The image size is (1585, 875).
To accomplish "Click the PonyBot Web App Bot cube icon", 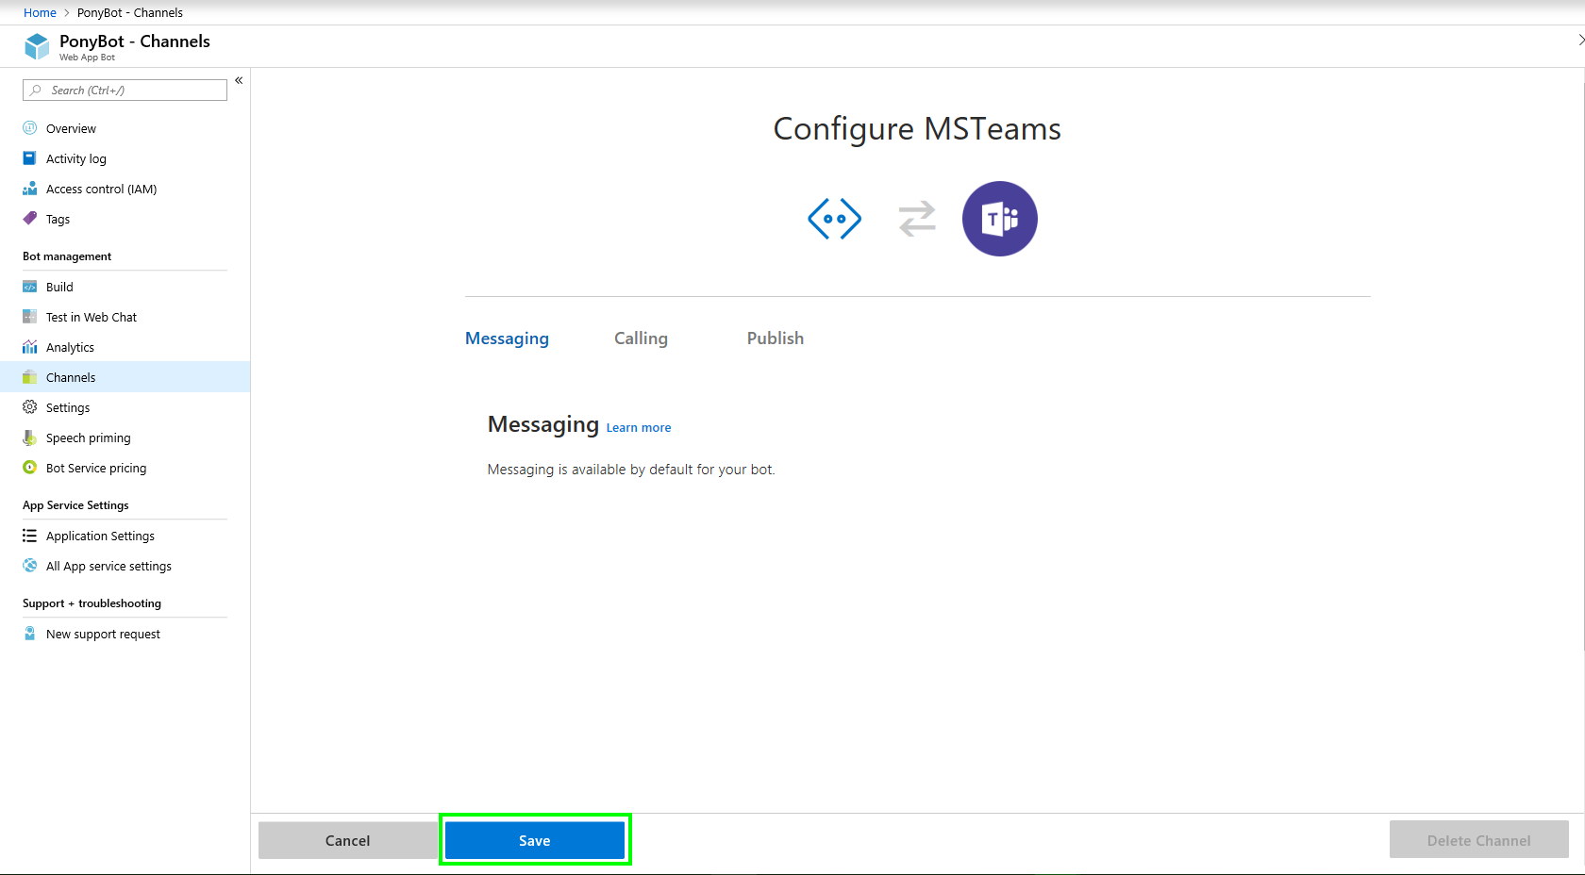I will (x=37, y=46).
